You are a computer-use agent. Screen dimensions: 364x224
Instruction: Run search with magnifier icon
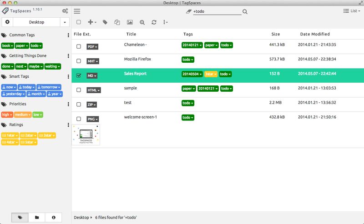245,12
